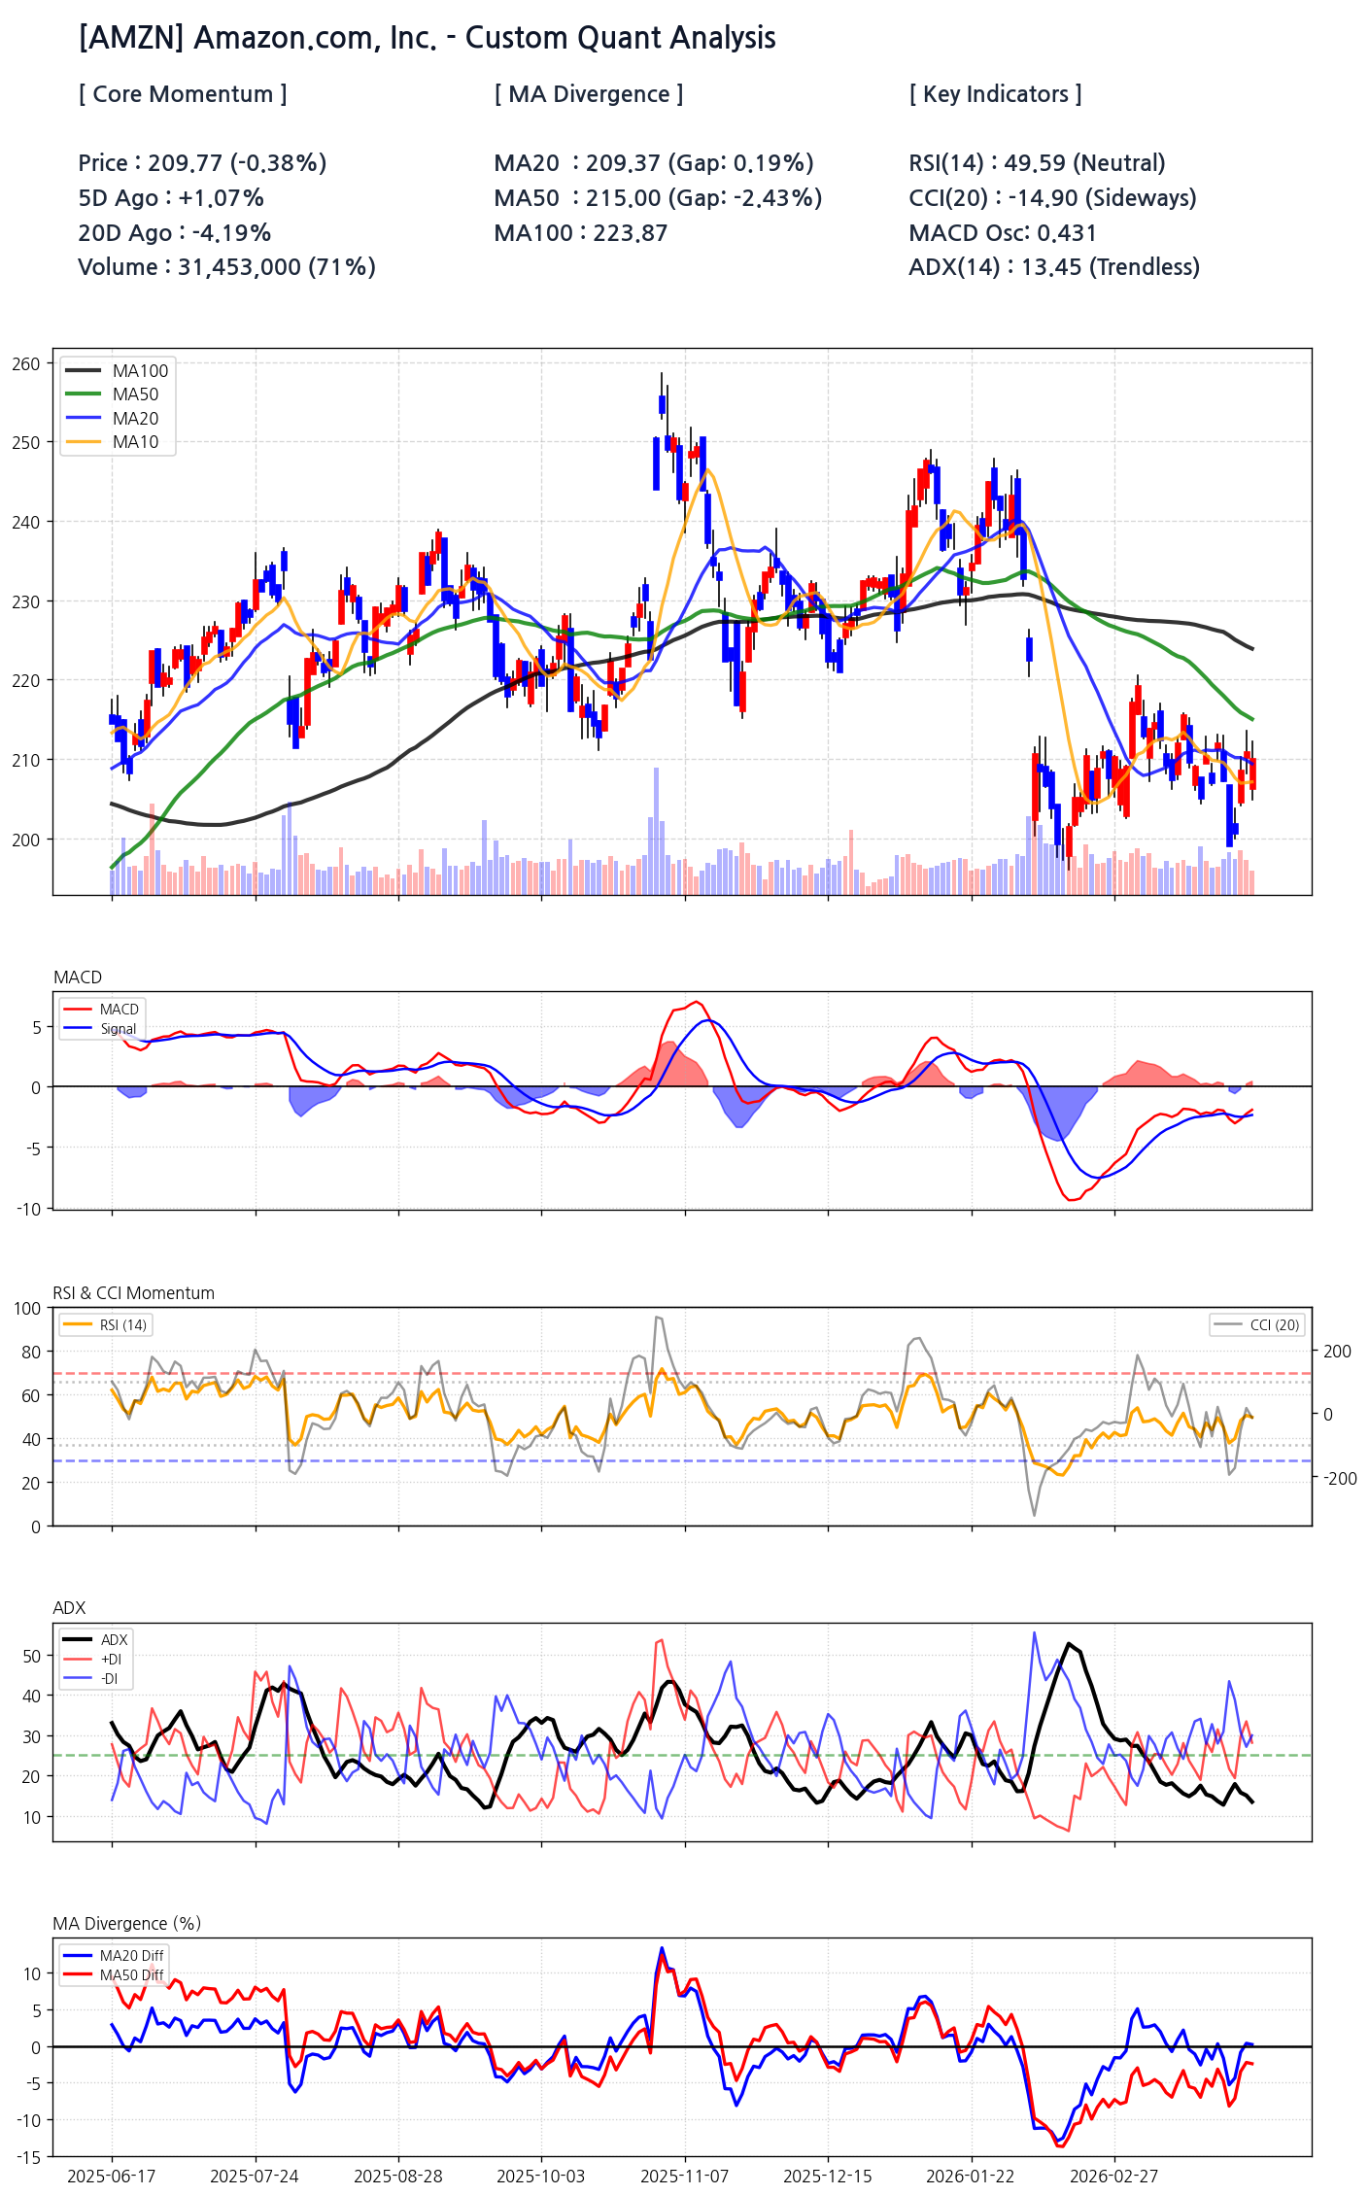Click the -DI legend entry
Image resolution: width=1369 pixels, height=2195 pixels.
[x=90, y=1679]
